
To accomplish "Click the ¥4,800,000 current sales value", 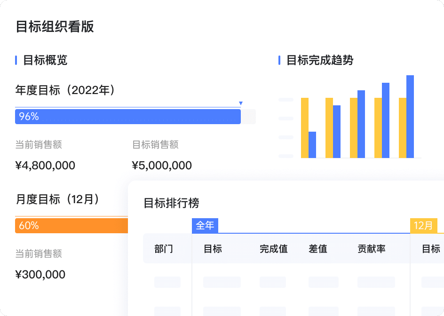I will point(45,166).
